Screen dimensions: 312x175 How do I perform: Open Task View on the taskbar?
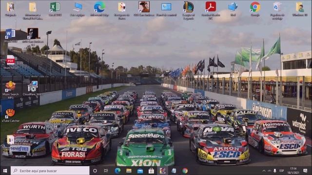(x=106, y=171)
